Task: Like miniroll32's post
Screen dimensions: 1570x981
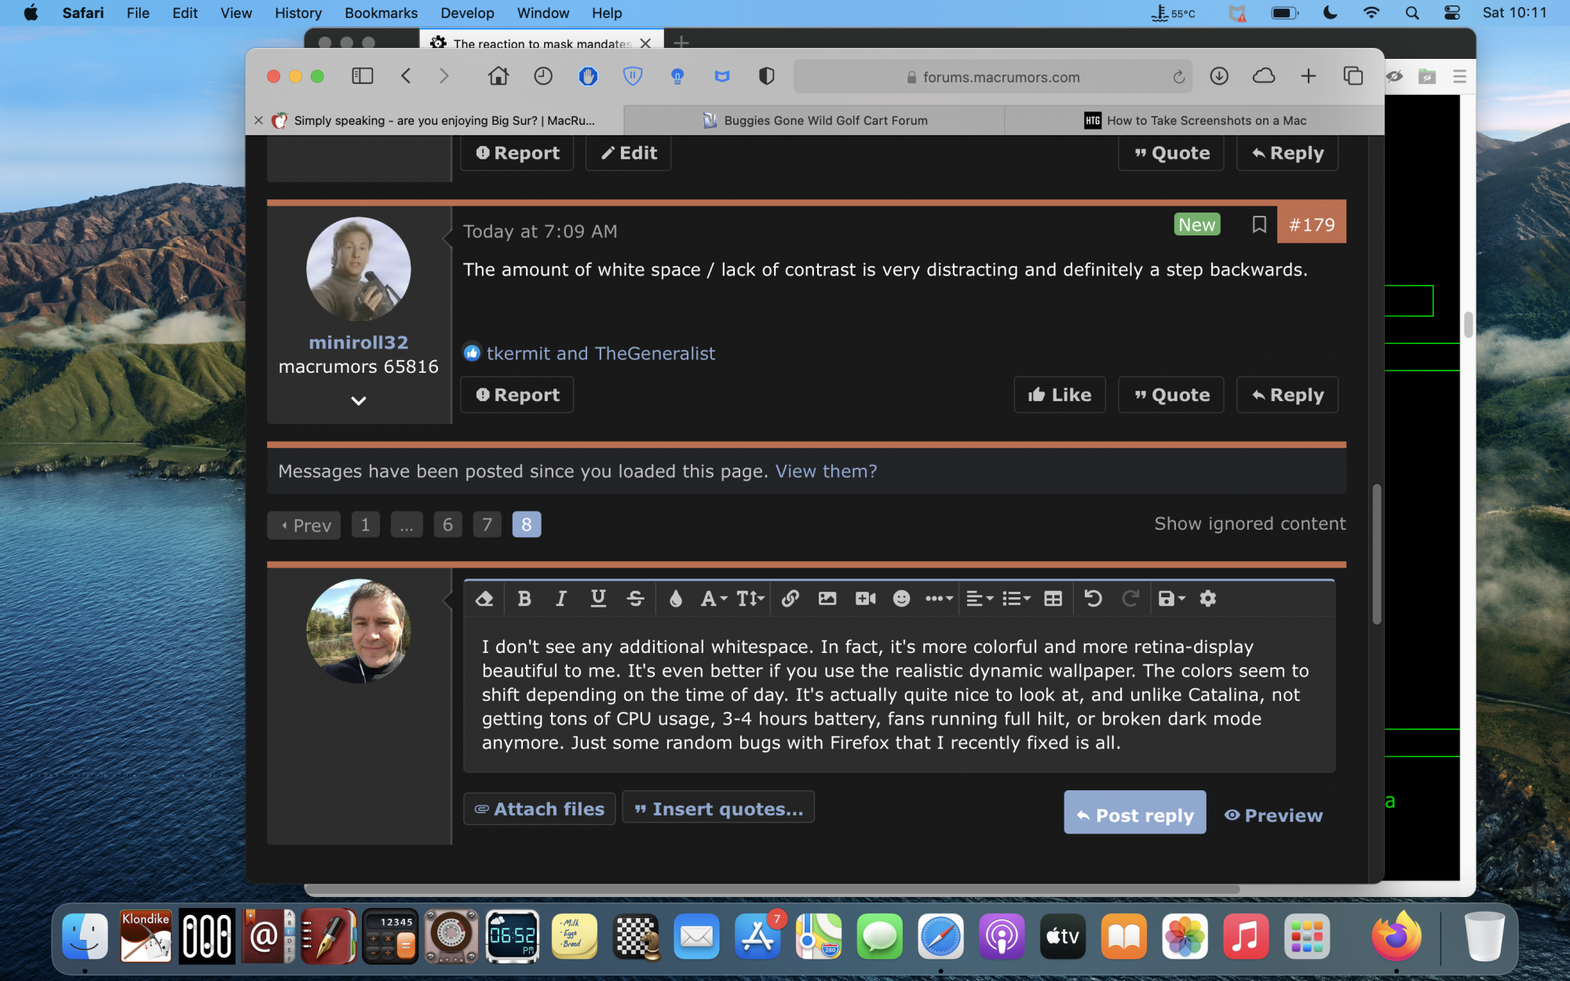Action: tap(1060, 395)
